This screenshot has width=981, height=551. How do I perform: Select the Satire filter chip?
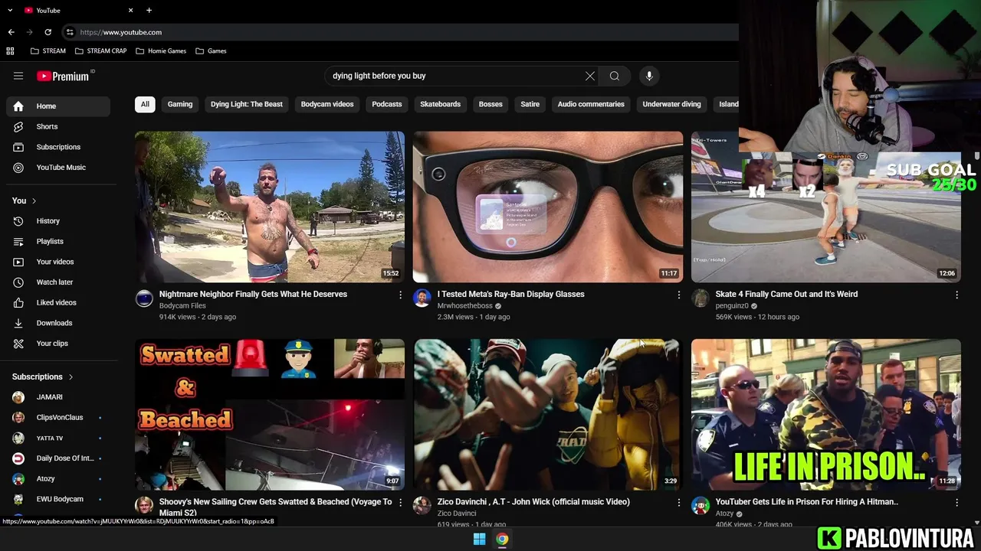pos(530,104)
